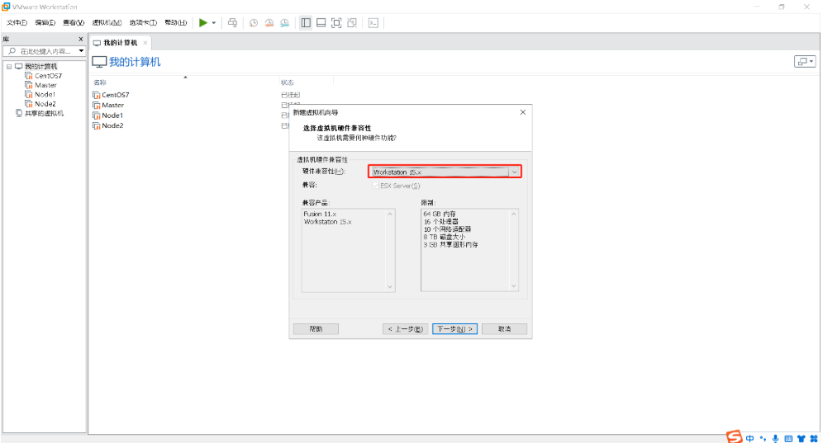Open the 选项卡(T) menu
Screen dimensions: 823x443
pos(143,22)
